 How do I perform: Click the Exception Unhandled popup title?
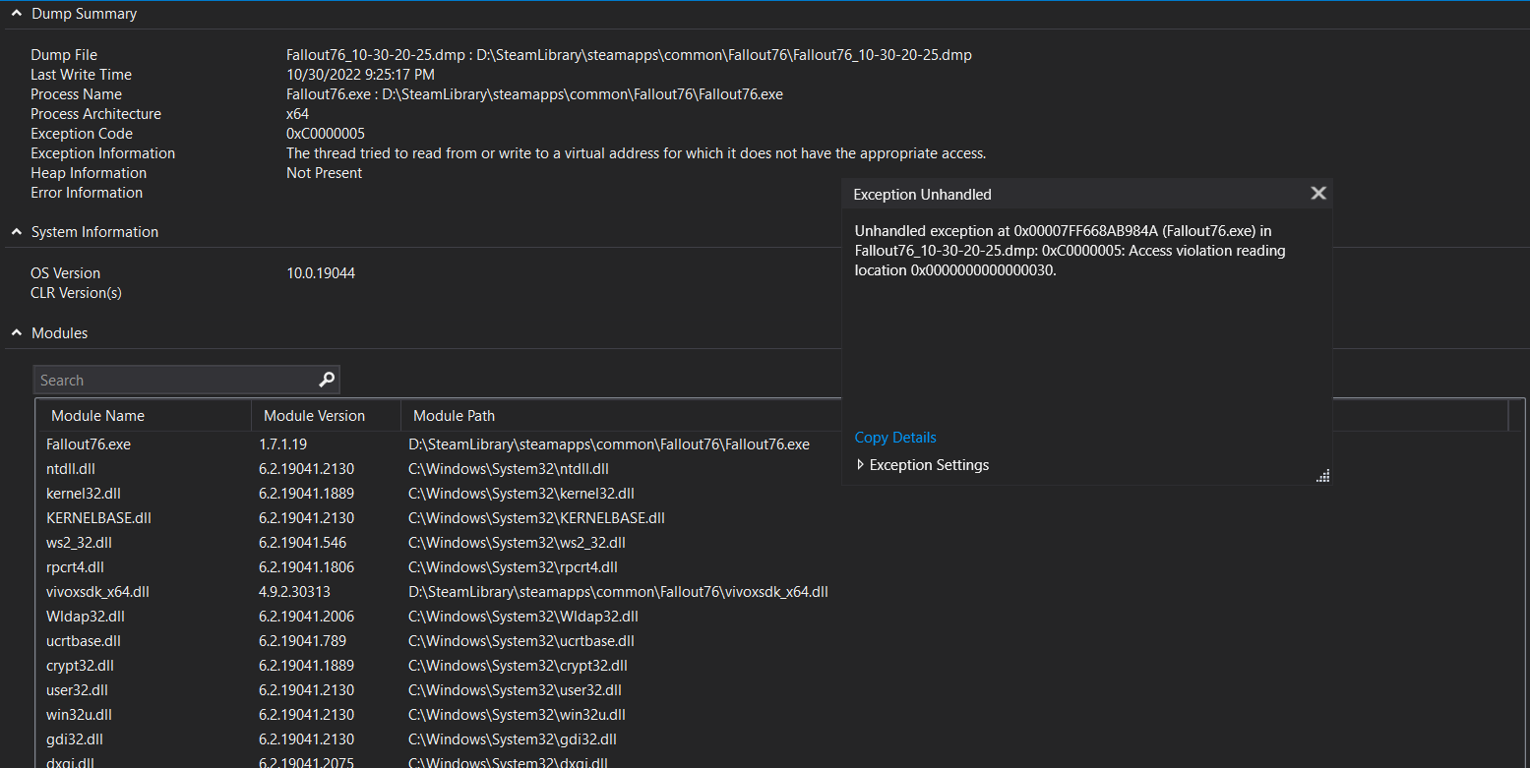(x=922, y=195)
